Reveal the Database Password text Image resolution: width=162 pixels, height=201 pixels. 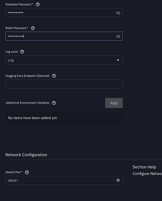pyautogui.click(x=118, y=13)
